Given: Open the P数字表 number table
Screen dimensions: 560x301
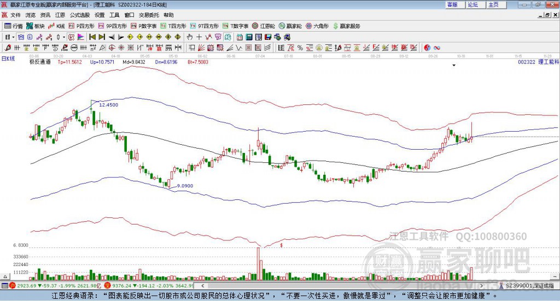Looking at the screenshot, I should click(144, 26).
